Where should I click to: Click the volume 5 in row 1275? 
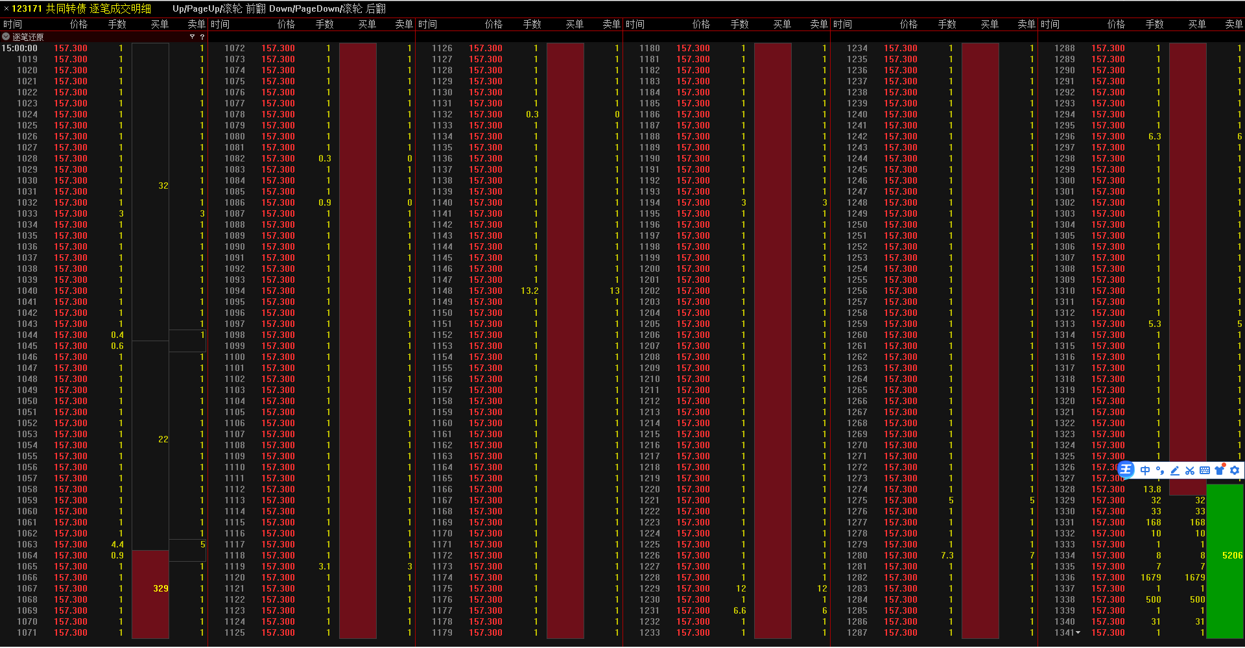point(951,501)
